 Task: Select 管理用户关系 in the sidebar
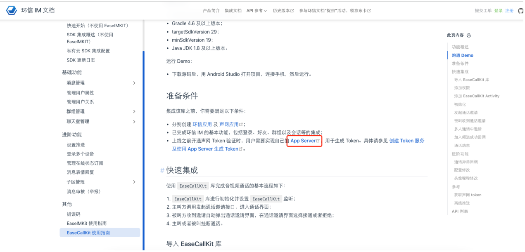click(x=81, y=102)
